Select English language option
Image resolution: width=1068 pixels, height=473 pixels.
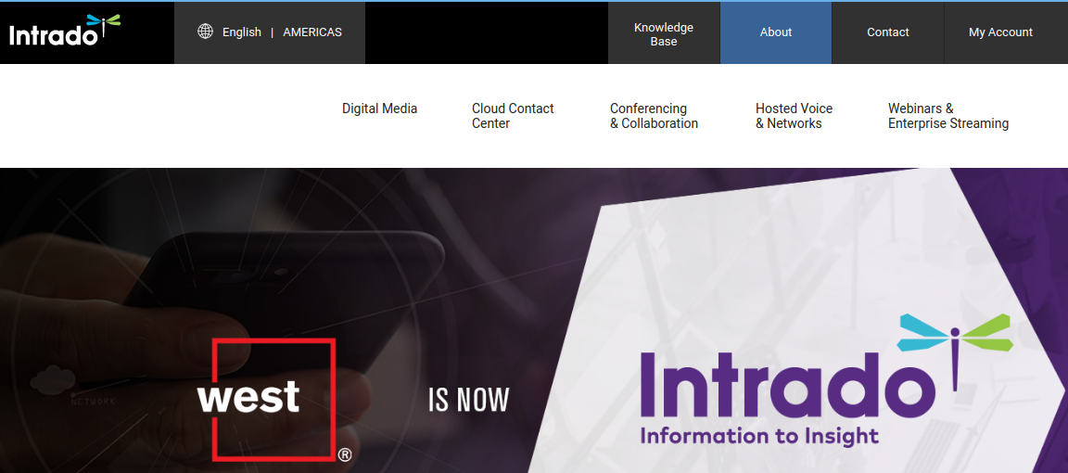click(x=242, y=32)
